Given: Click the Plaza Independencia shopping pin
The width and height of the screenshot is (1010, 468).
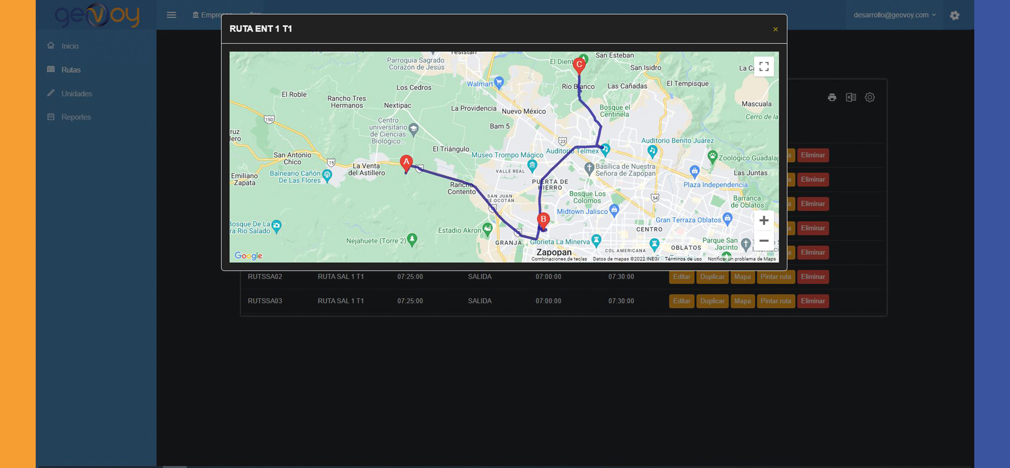Looking at the screenshot, I should pyautogui.click(x=694, y=171).
